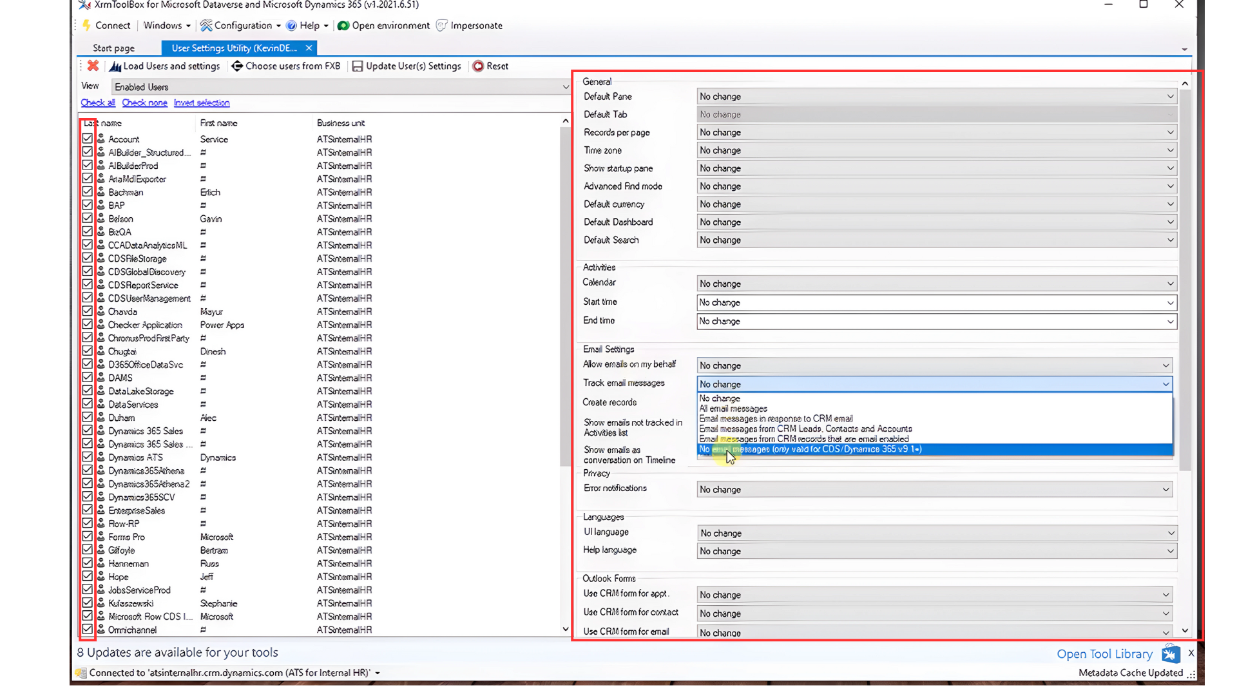This screenshot has height=696, width=1237.
Task: Click user icon beside Bachman row
Action: 101,192
